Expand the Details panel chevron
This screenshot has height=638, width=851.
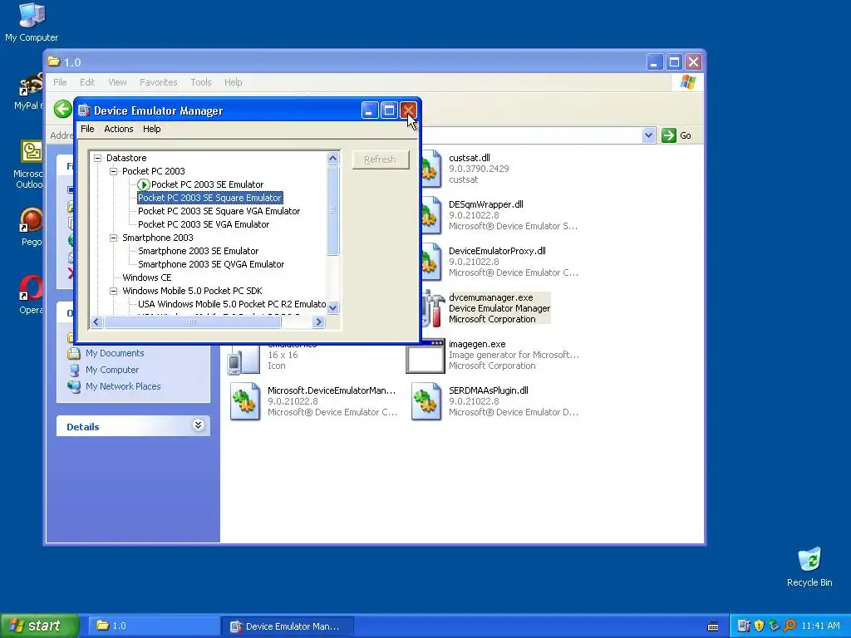(198, 425)
